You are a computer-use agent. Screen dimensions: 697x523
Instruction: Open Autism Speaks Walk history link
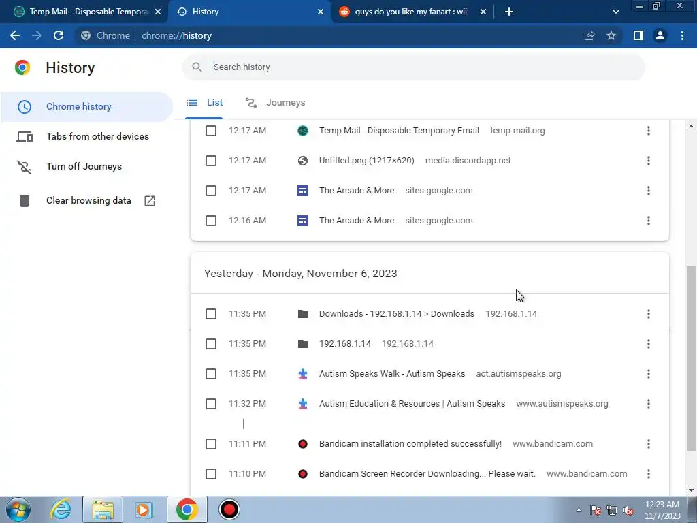[x=391, y=374]
